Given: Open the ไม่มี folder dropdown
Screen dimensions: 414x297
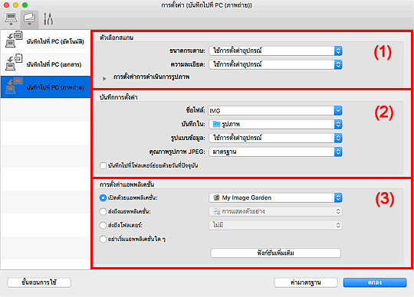Looking at the screenshot, I should (x=275, y=225).
